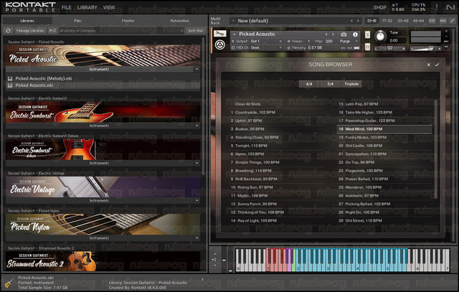Close the Song Browser with X
The height and width of the screenshot is (292, 459).
point(429,65)
